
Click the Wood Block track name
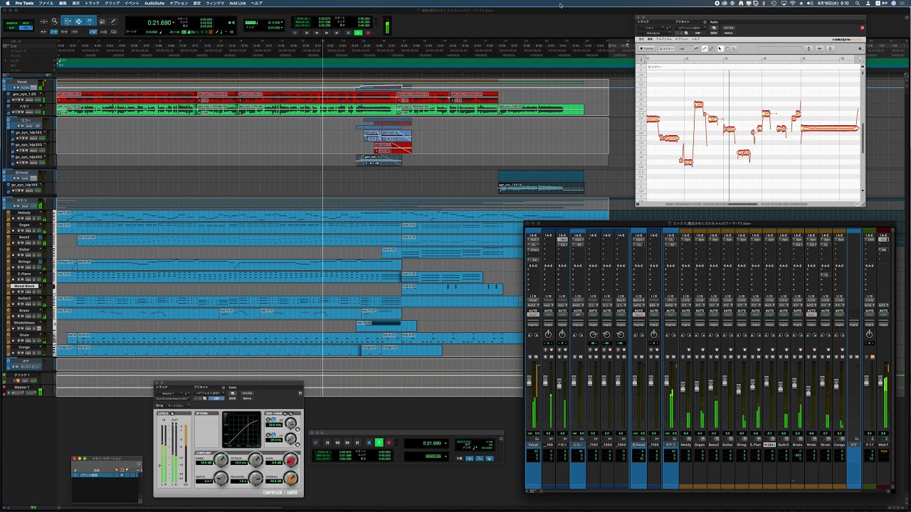pos(25,286)
